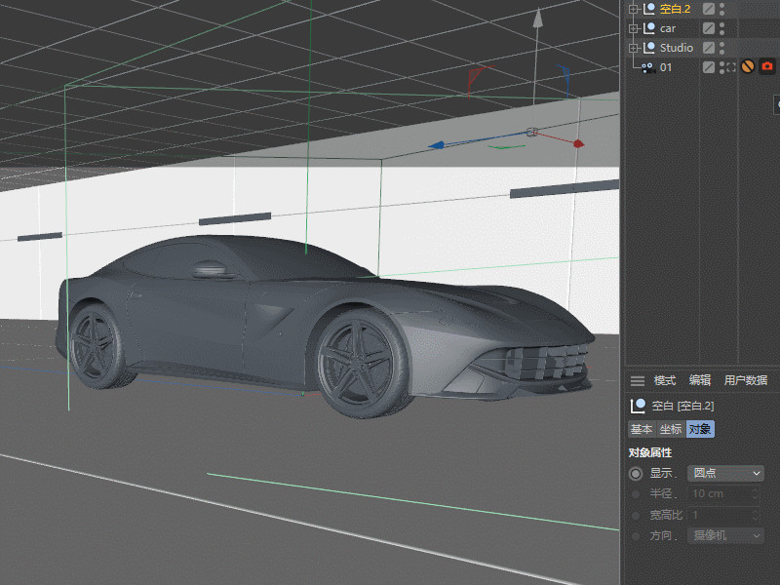This screenshot has width=780, height=585.
Task: Click the car's rear wheel
Action: [x=97, y=346]
